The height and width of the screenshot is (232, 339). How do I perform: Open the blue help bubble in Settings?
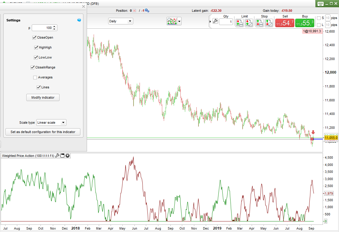click(x=79, y=20)
